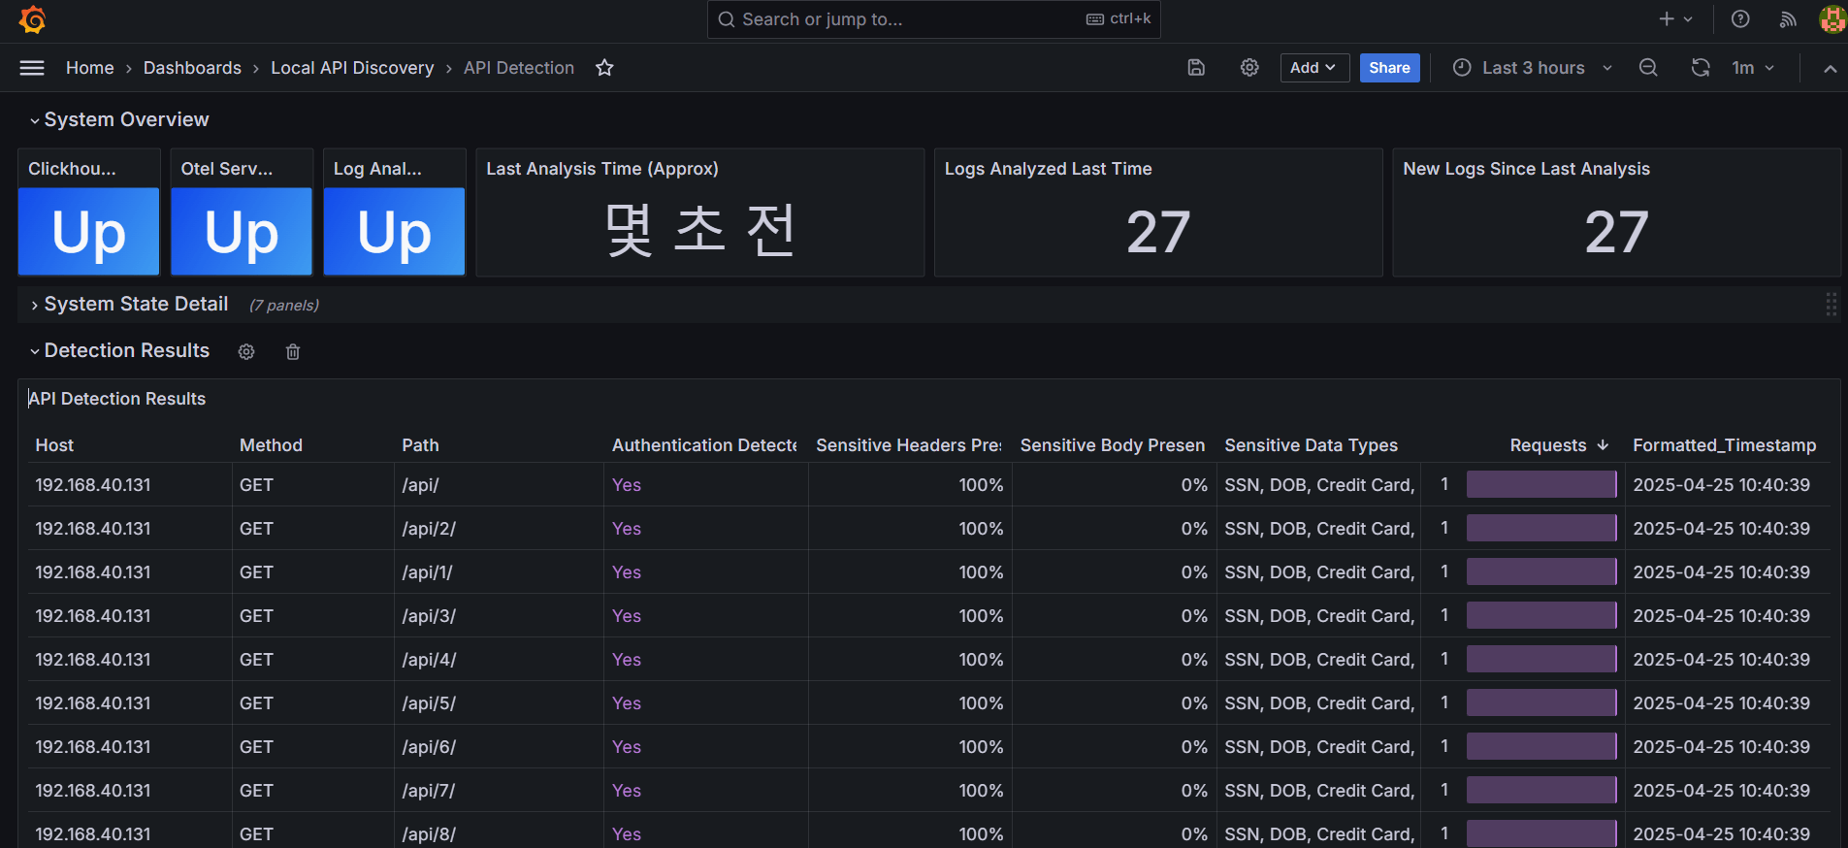Go to the Dashboards breadcrumb
Viewport: 1848px width, 848px height.
pos(192,68)
